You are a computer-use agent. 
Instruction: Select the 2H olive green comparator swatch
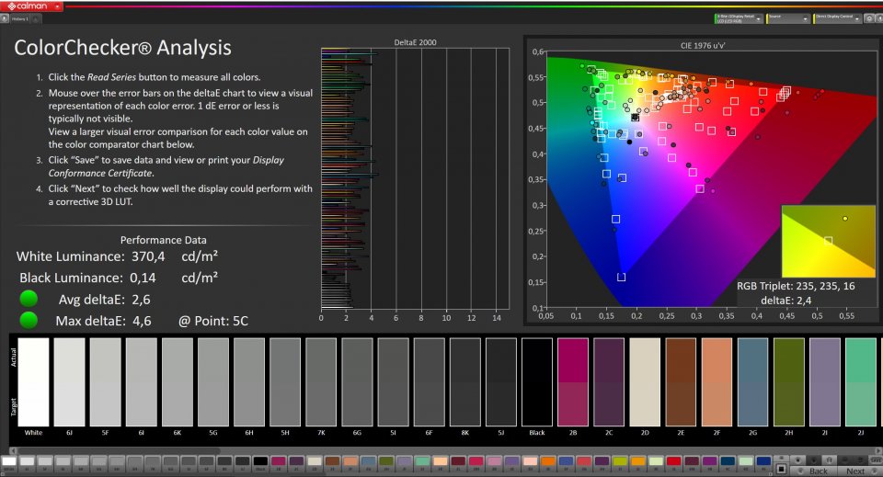click(789, 382)
